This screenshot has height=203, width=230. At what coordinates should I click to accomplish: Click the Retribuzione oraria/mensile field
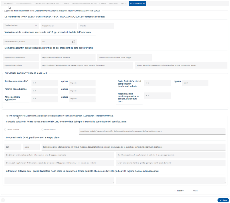(x=21, y=42)
